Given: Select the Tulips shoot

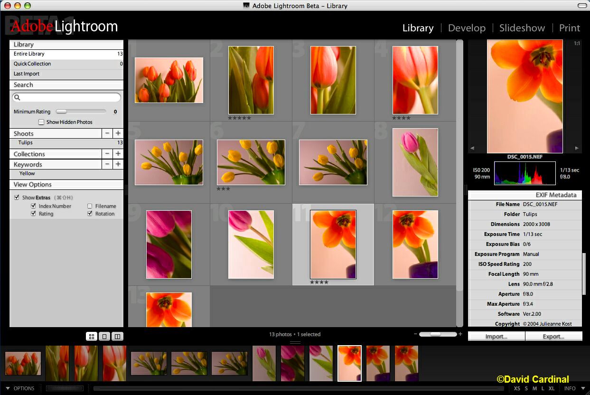Looking at the screenshot, I should point(66,143).
